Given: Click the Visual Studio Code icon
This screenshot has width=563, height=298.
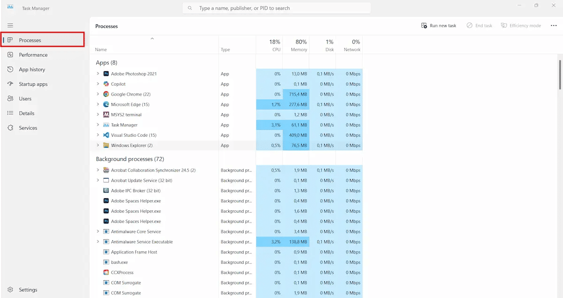Looking at the screenshot, I should tap(106, 135).
